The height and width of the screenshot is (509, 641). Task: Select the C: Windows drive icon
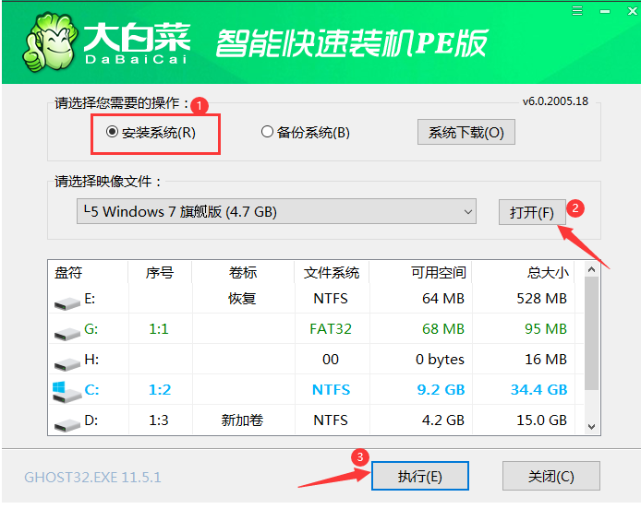[x=67, y=392]
